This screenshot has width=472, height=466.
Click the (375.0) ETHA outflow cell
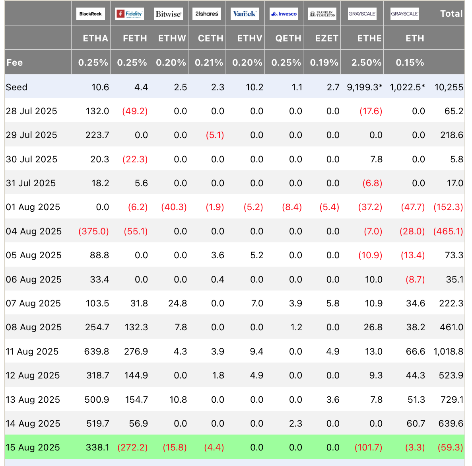click(x=93, y=231)
